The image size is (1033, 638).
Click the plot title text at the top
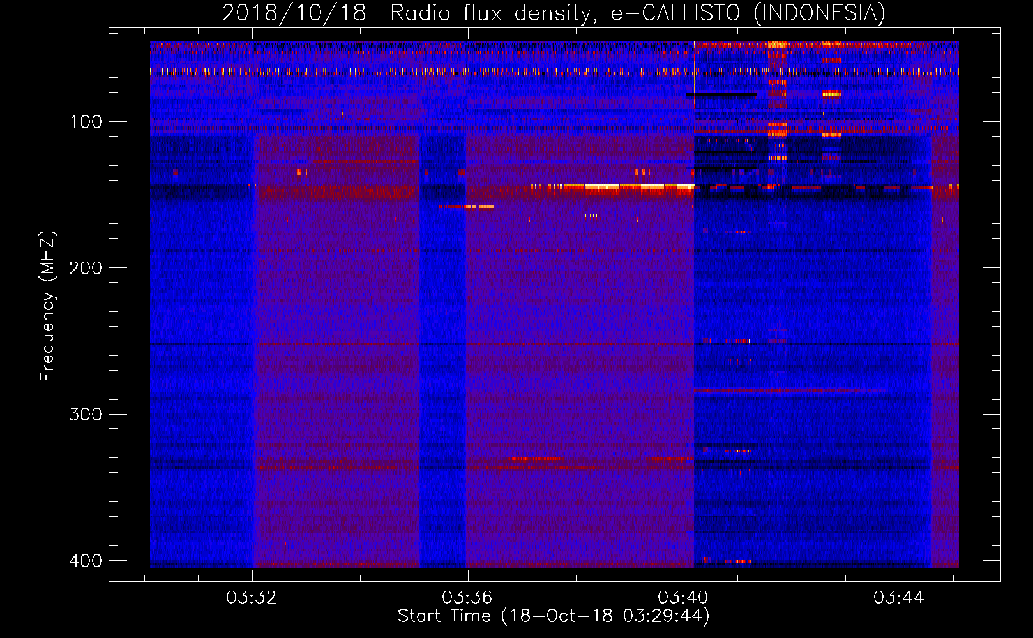click(x=554, y=13)
